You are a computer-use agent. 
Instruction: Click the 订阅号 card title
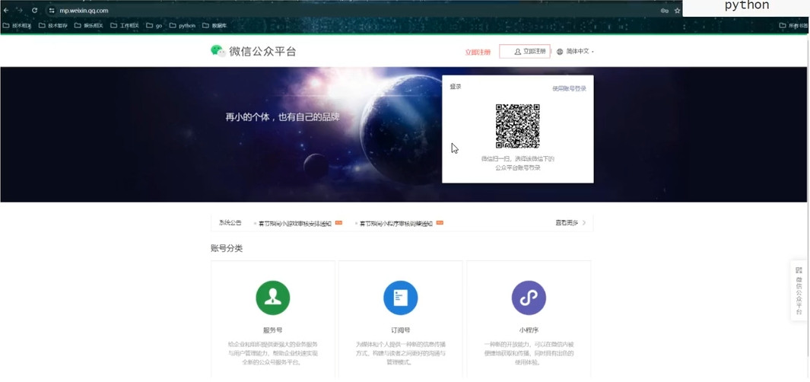tap(400, 329)
